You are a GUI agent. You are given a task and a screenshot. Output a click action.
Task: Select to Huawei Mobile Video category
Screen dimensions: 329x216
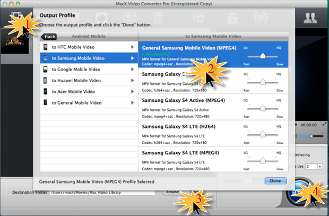pyautogui.click(x=89, y=80)
